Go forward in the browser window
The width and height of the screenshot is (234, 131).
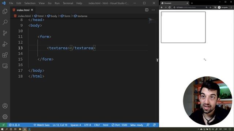point(166,7)
